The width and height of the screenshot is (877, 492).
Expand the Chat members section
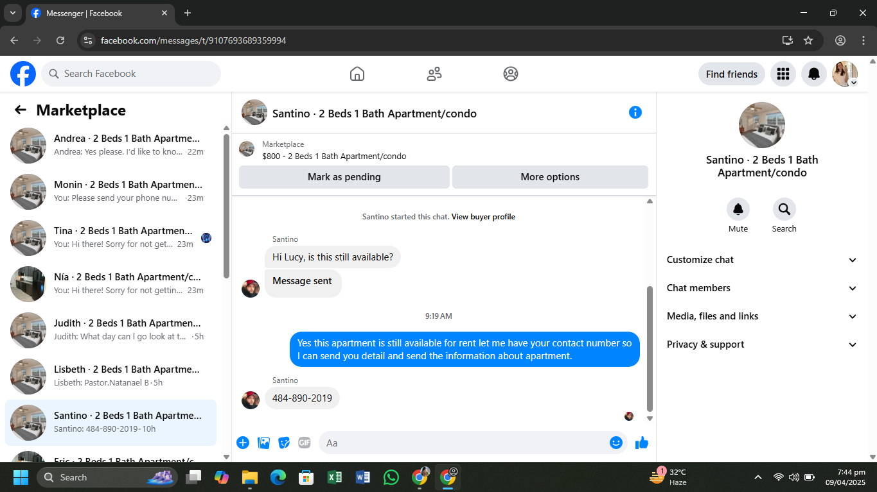click(x=762, y=288)
